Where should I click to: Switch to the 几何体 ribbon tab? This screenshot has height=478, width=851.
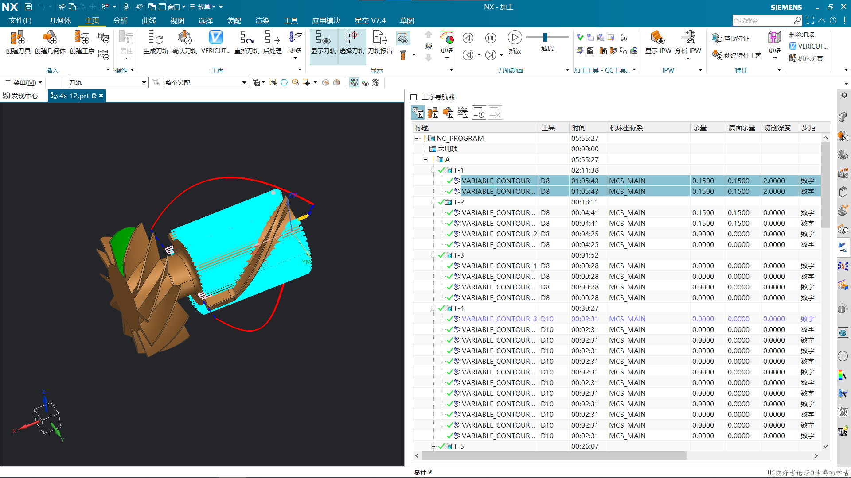(60, 21)
